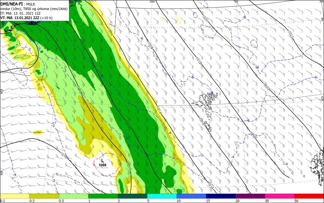Click the 'DMI/NEA-FI : MSLP,' title text
The image size is (324, 203).
tap(18, 4)
